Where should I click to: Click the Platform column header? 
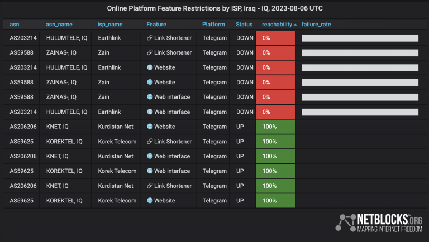pos(213,25)
